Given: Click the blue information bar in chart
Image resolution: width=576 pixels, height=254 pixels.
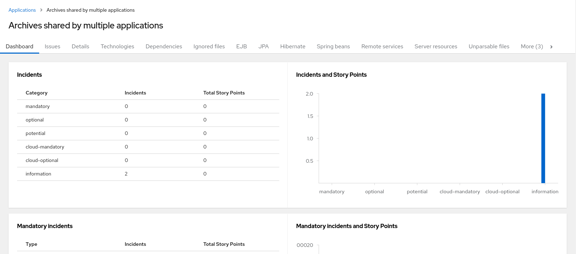Looking at the screenshot, I should (543, 139).
